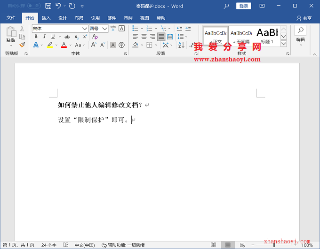Toggle justify alignment
320x249 pixels.
point(161,37)
